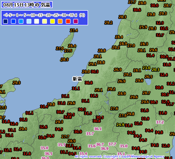Click the 24.9 yellow temperature reading
The image size is (175, 159).
point(120,125)
